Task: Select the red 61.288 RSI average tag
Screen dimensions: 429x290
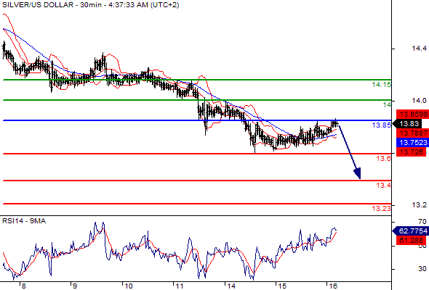Action: click(x=411, y=241)
